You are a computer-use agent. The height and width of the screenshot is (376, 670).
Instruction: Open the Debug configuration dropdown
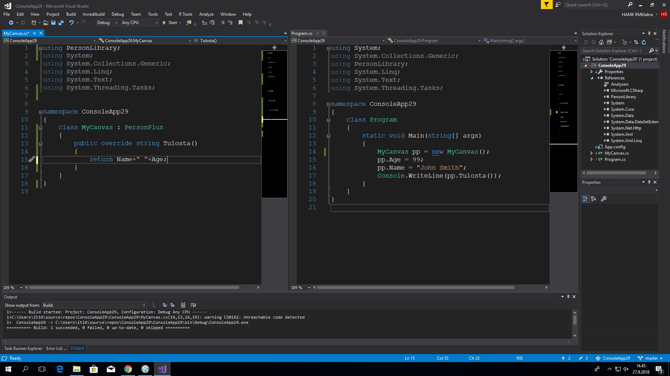(x=107, y=23)
